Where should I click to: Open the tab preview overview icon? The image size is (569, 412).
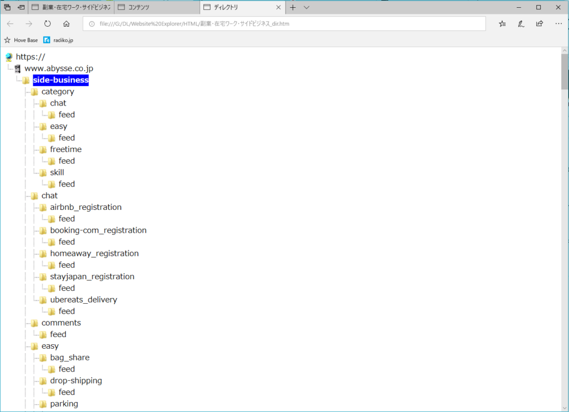coord(7,7)
